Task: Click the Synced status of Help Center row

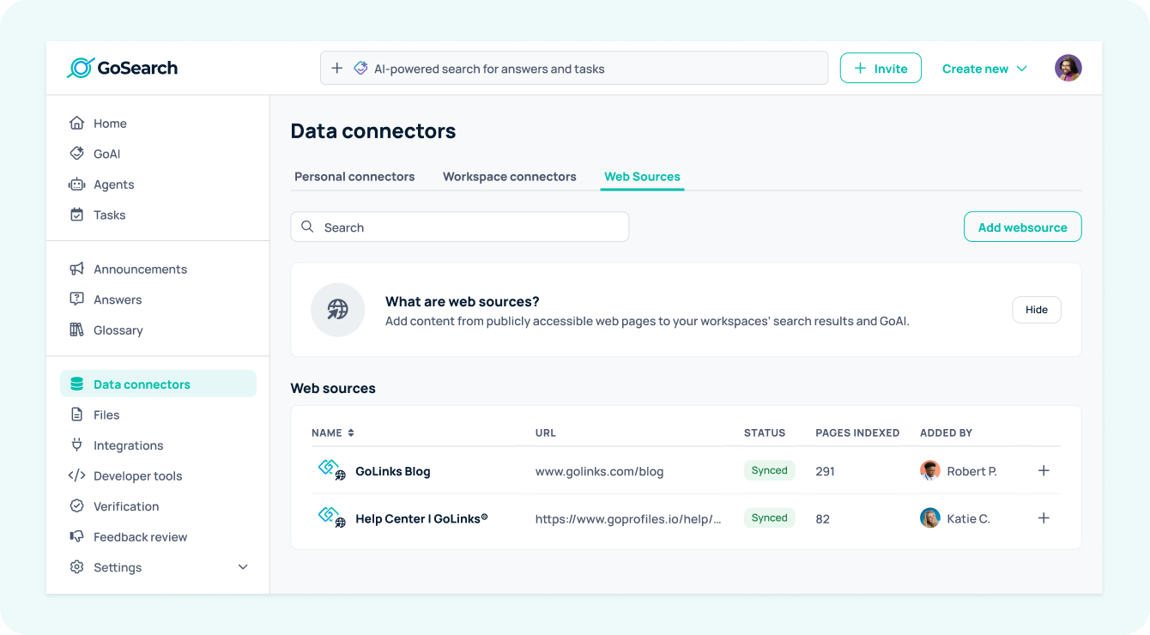Action: point(770,517)
